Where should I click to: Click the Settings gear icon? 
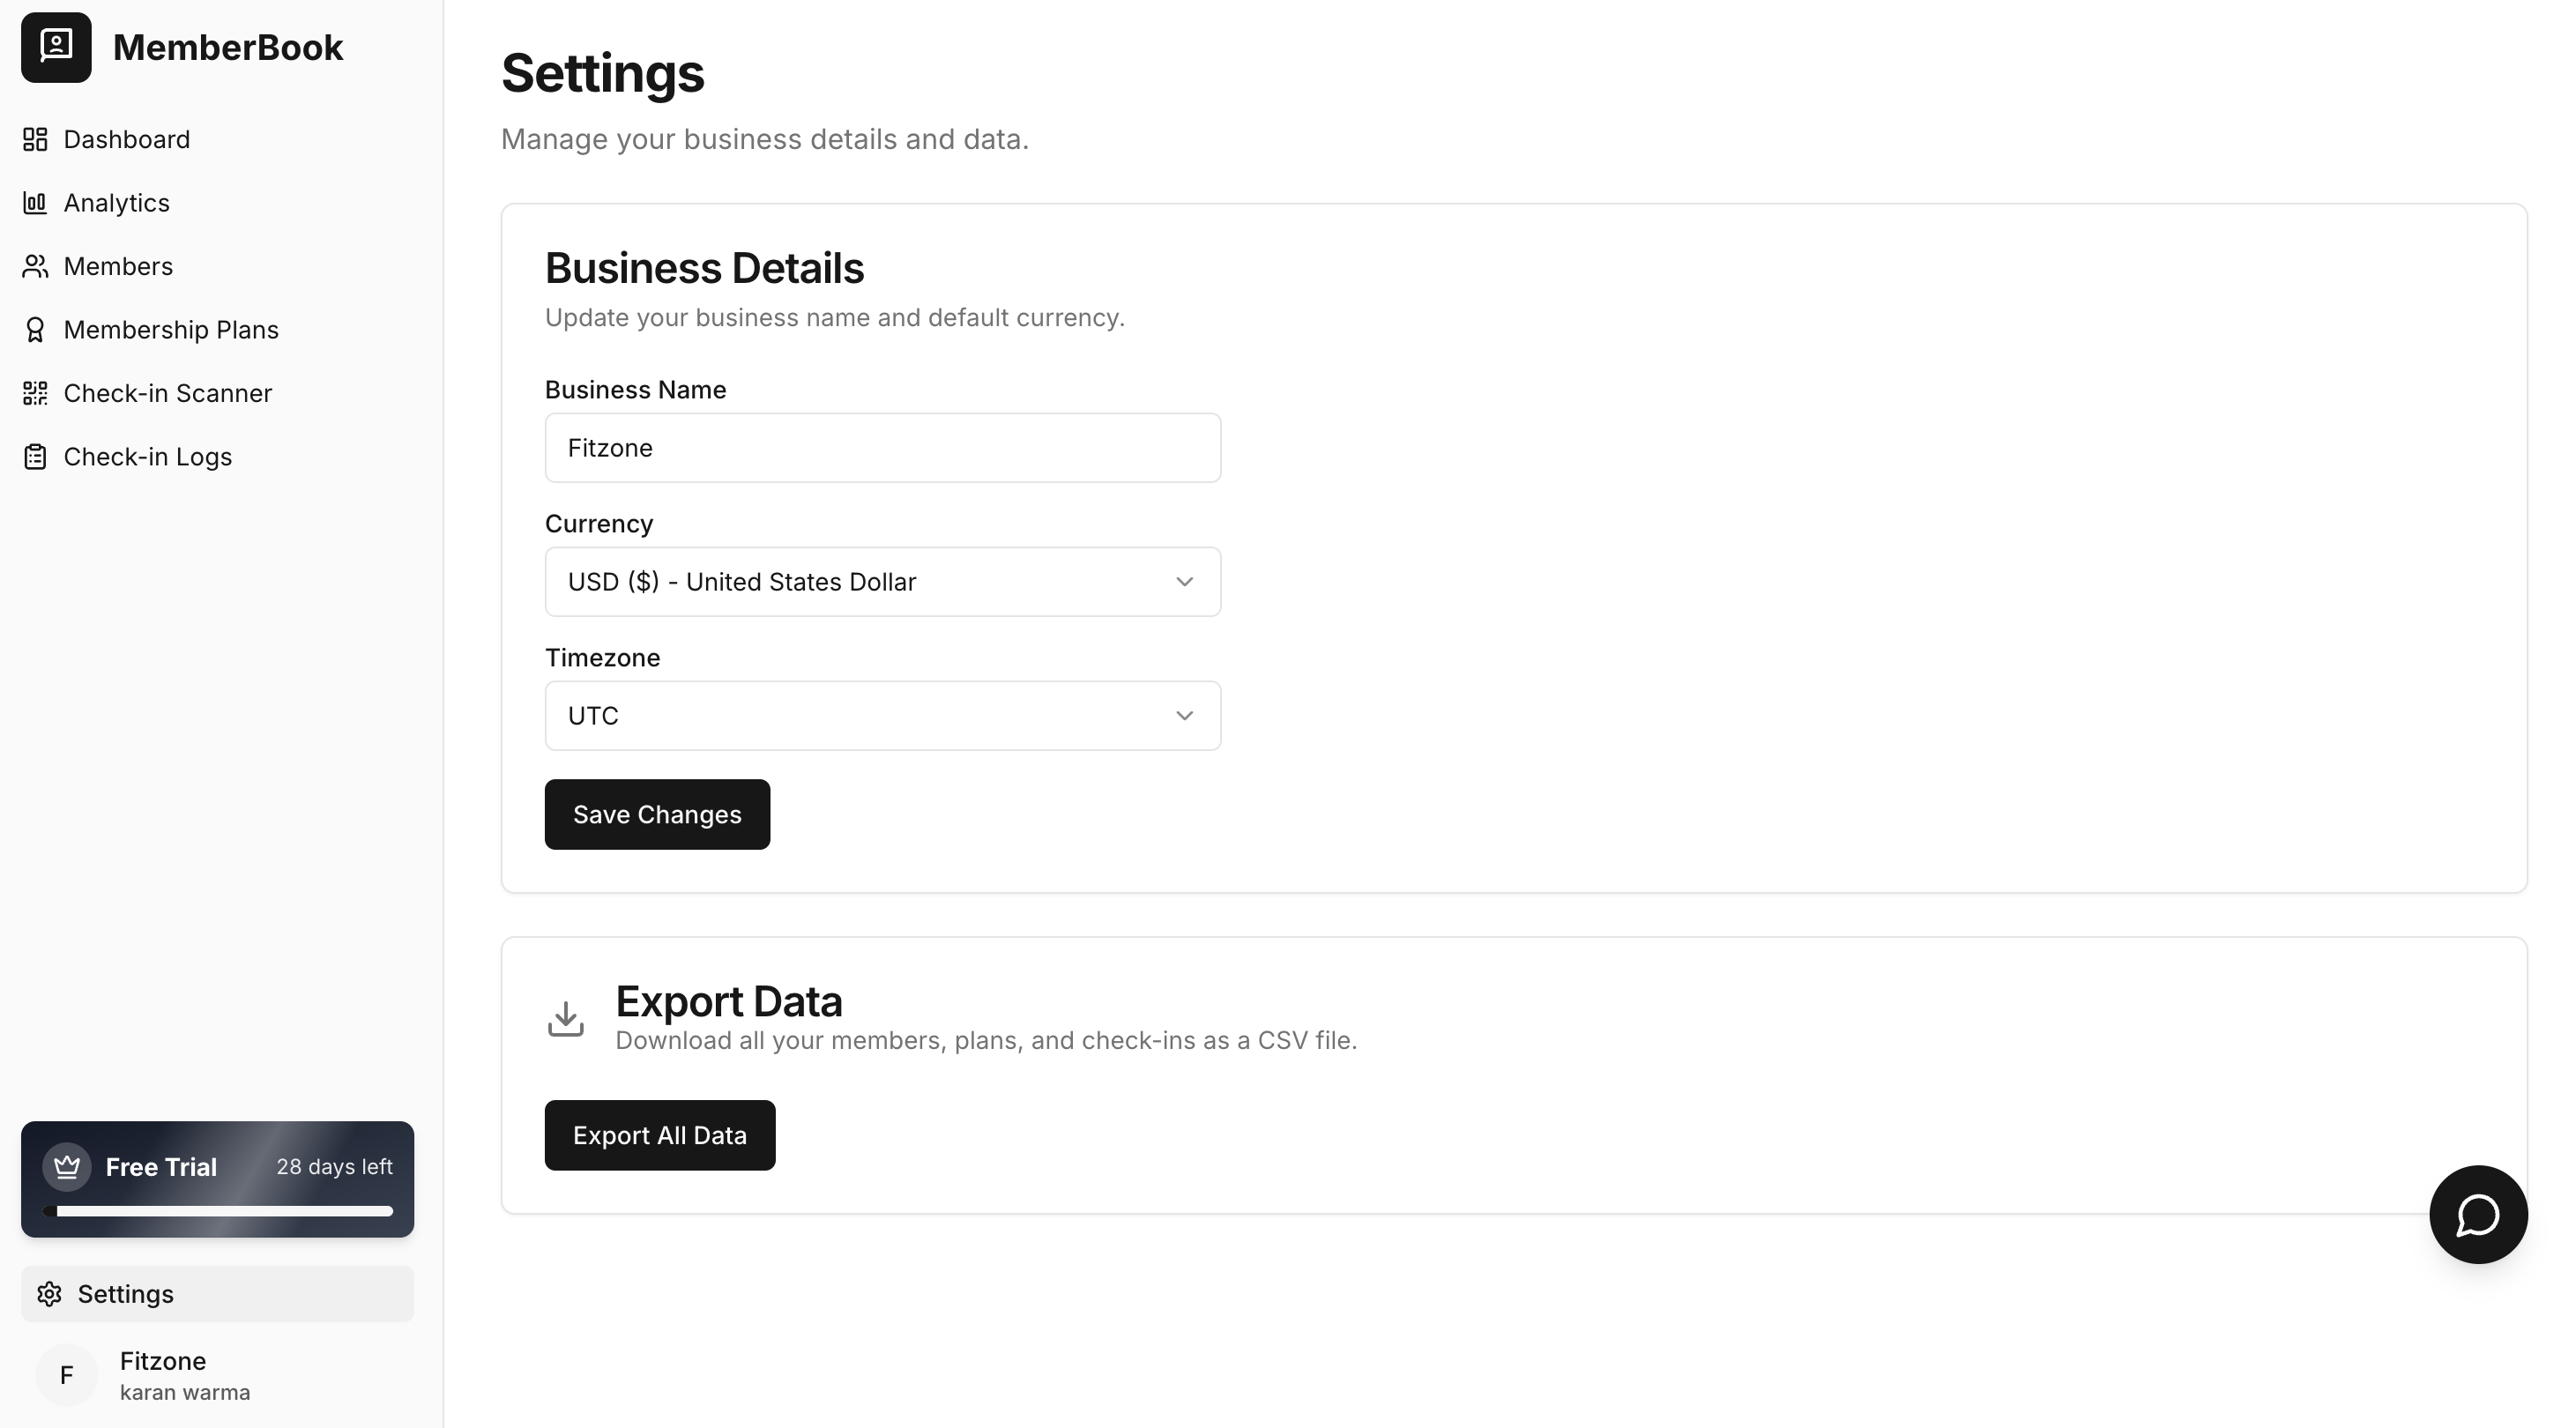click(49, 1294)
